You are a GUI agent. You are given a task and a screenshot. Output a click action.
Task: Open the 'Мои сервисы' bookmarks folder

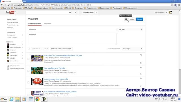[56, 8]
